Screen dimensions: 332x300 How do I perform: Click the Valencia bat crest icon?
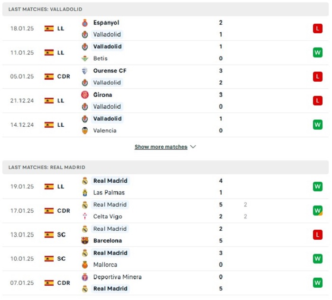(85, 131)
